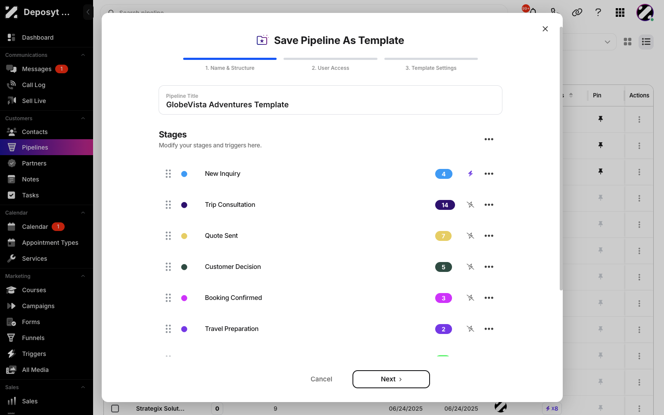Collapse the Customers sidebar group
664x415 pixels.
point(83,119)
